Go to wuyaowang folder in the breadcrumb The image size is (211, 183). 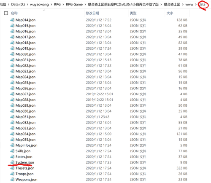click(x=39, y=5)
